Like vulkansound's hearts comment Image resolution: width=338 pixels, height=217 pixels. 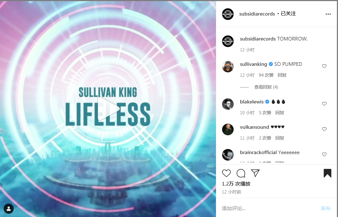[x=324, y=129]
